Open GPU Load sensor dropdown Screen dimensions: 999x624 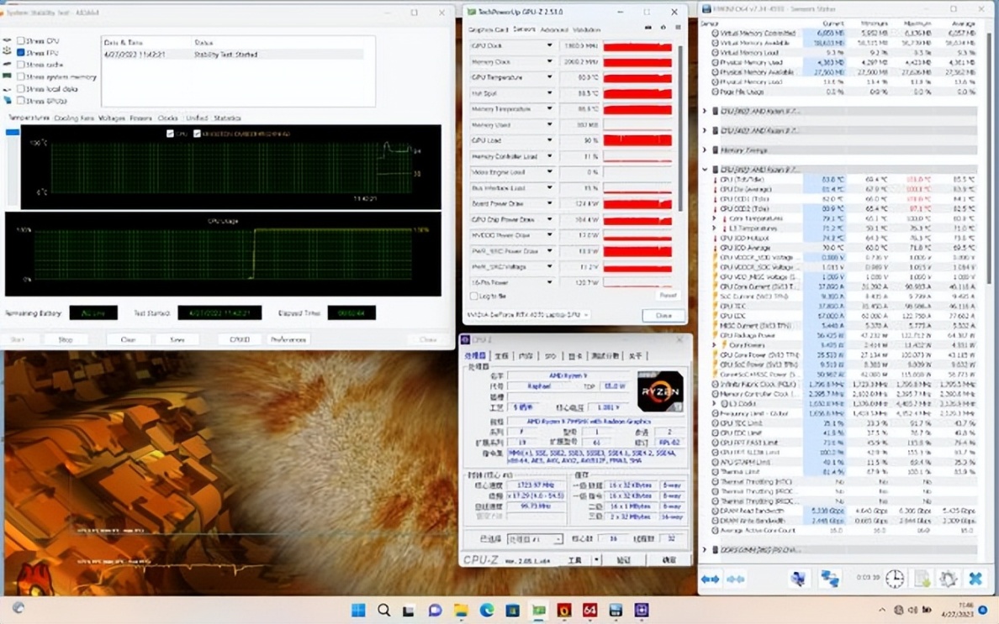point(549,140)
